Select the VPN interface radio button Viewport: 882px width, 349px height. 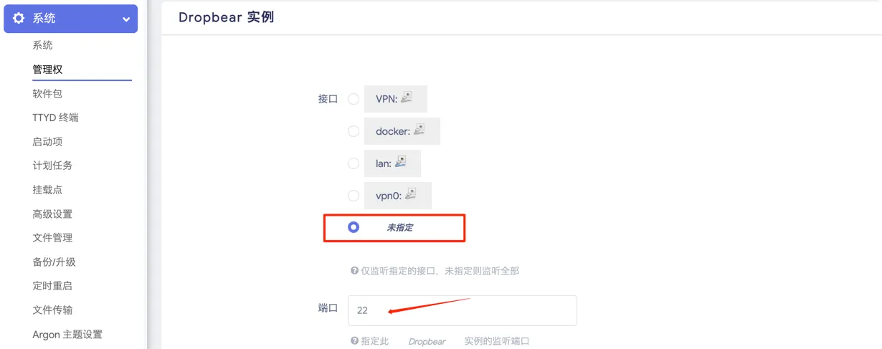click(x=354, y=99)
